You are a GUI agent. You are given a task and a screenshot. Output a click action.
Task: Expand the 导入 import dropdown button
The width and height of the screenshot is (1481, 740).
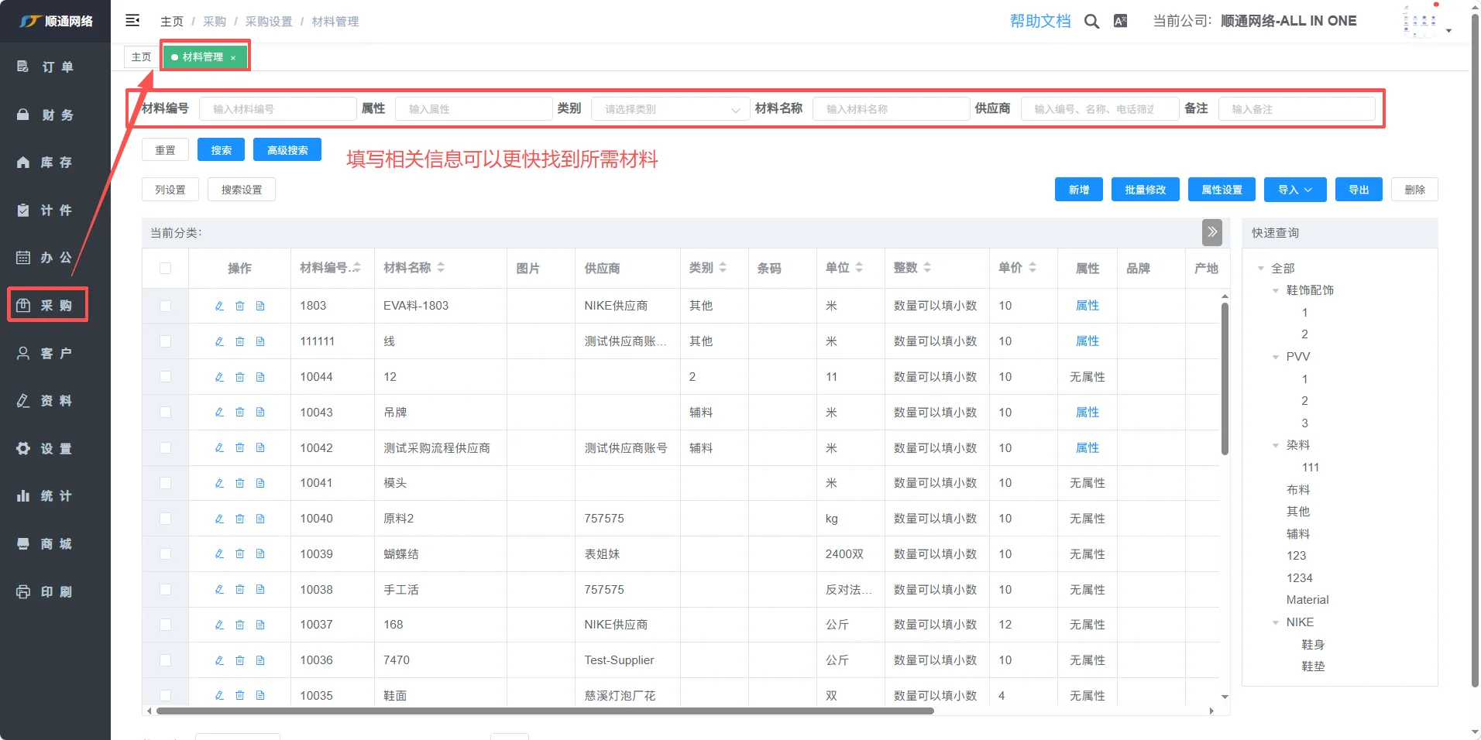tap(1294, 190)
